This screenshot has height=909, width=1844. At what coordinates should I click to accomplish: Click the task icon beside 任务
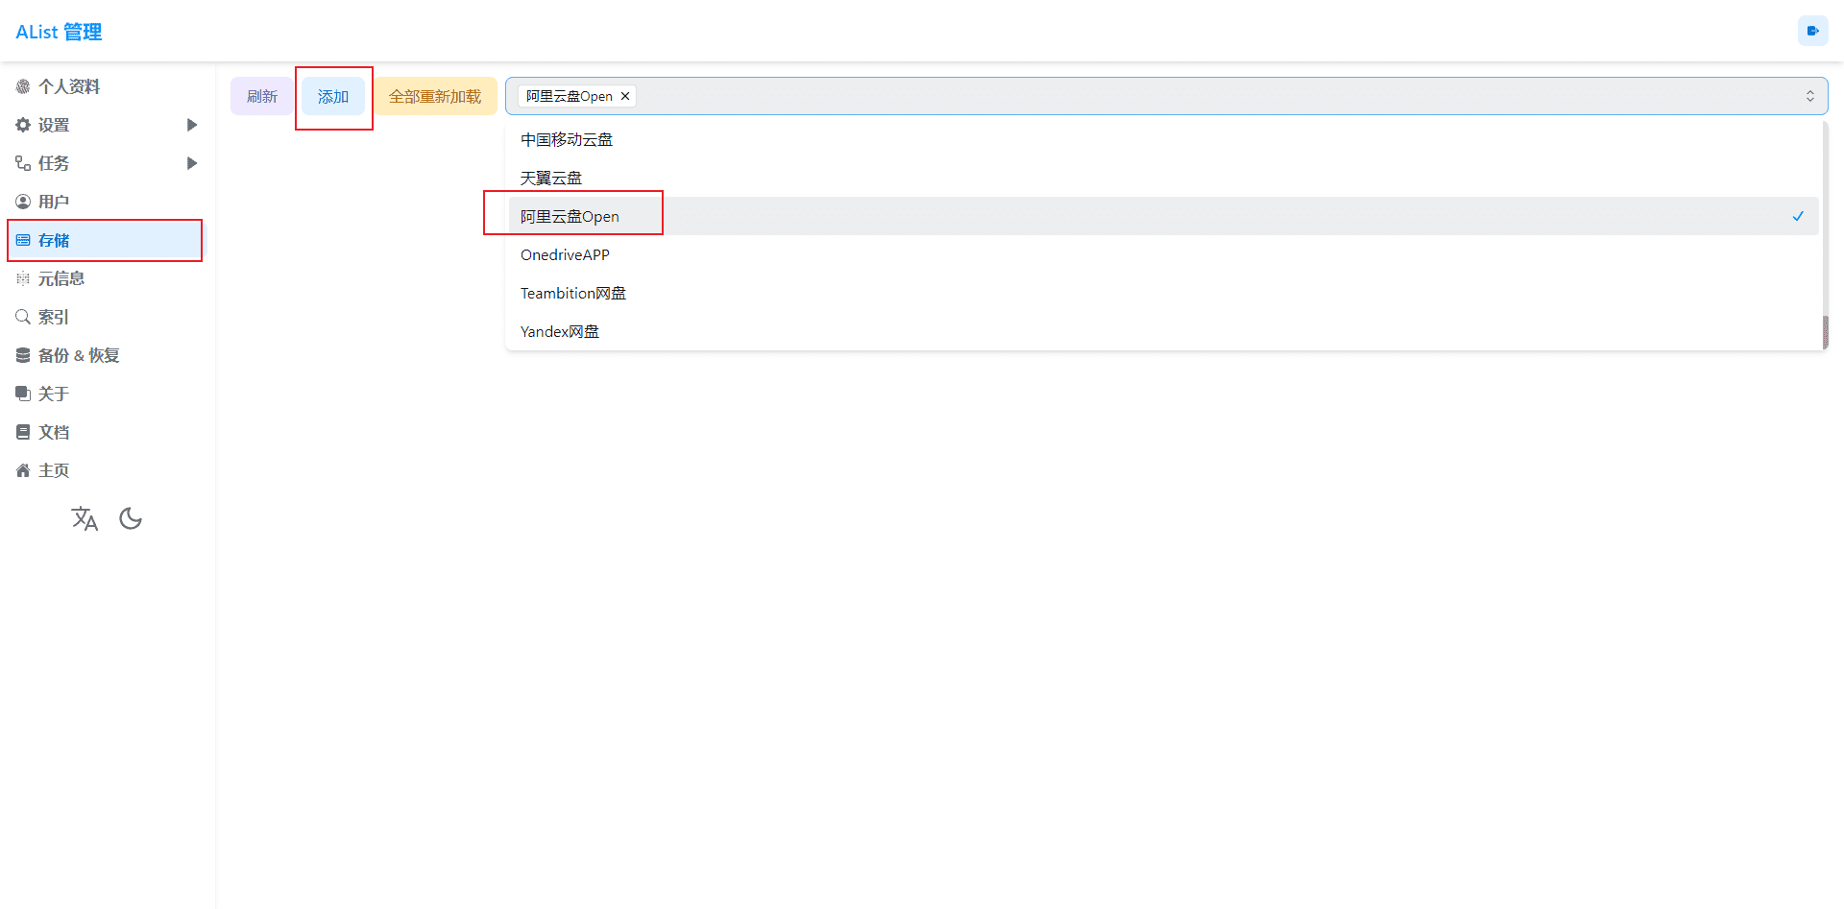click(23, 163)
